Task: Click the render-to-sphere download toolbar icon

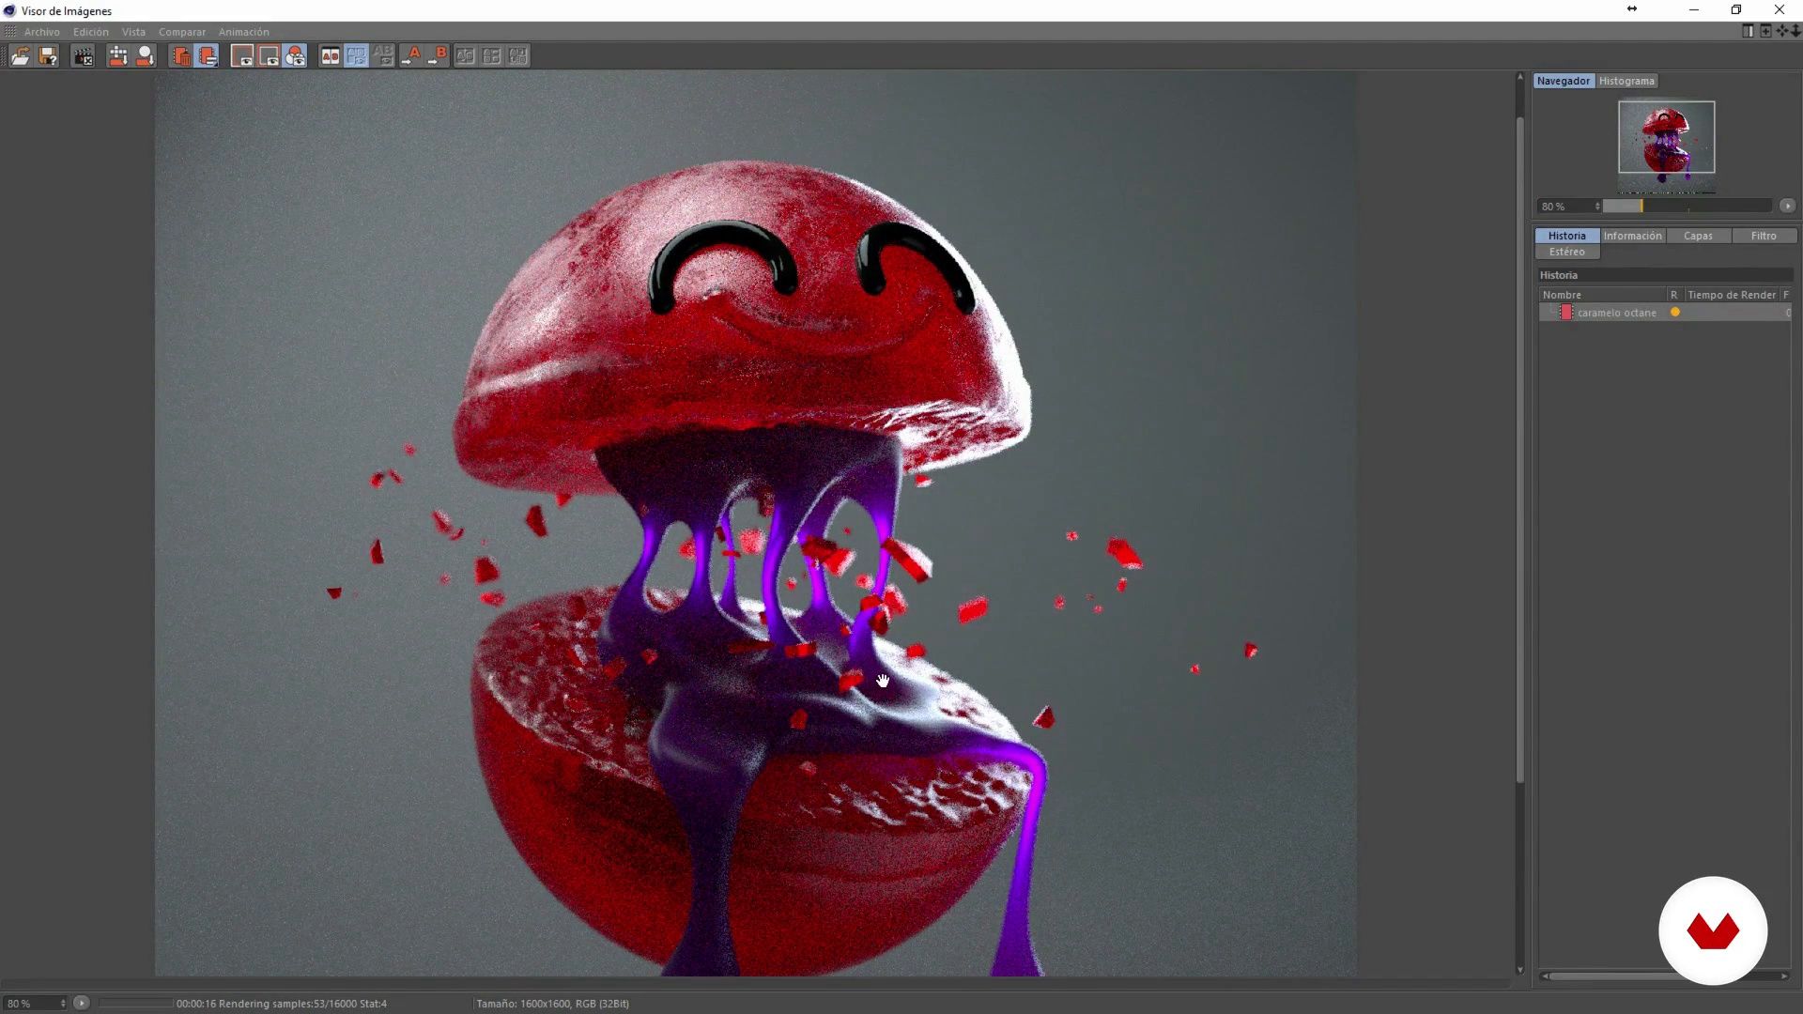Action: coord(145,56)
